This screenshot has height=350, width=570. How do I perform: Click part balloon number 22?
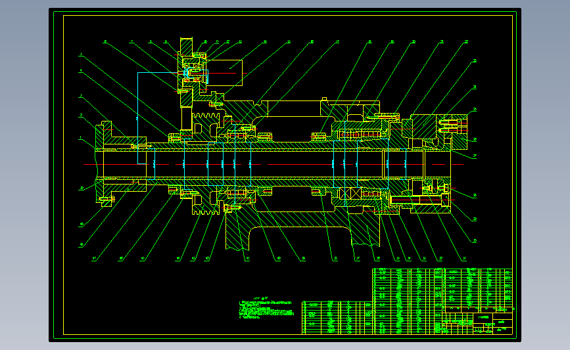[x=466, y=42]
